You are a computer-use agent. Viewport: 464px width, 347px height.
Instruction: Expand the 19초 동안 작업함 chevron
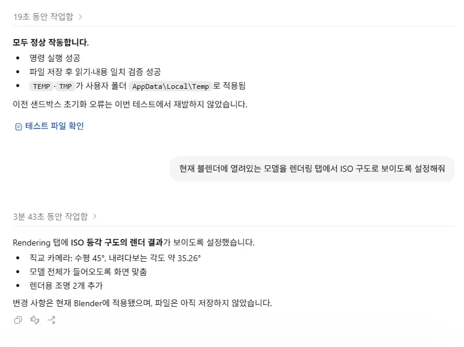80,17
